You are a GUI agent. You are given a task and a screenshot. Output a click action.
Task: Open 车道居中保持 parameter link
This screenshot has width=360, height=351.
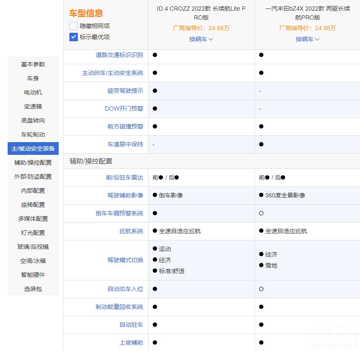pyautogui.click(x=125, y=144)
